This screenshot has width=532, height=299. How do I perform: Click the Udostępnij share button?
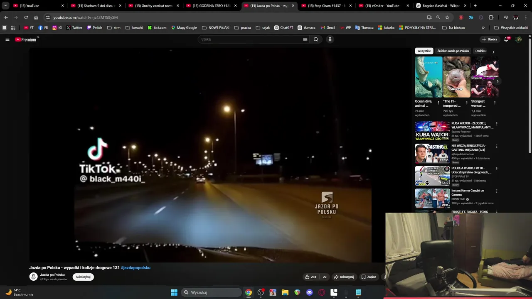click(344, 277)
